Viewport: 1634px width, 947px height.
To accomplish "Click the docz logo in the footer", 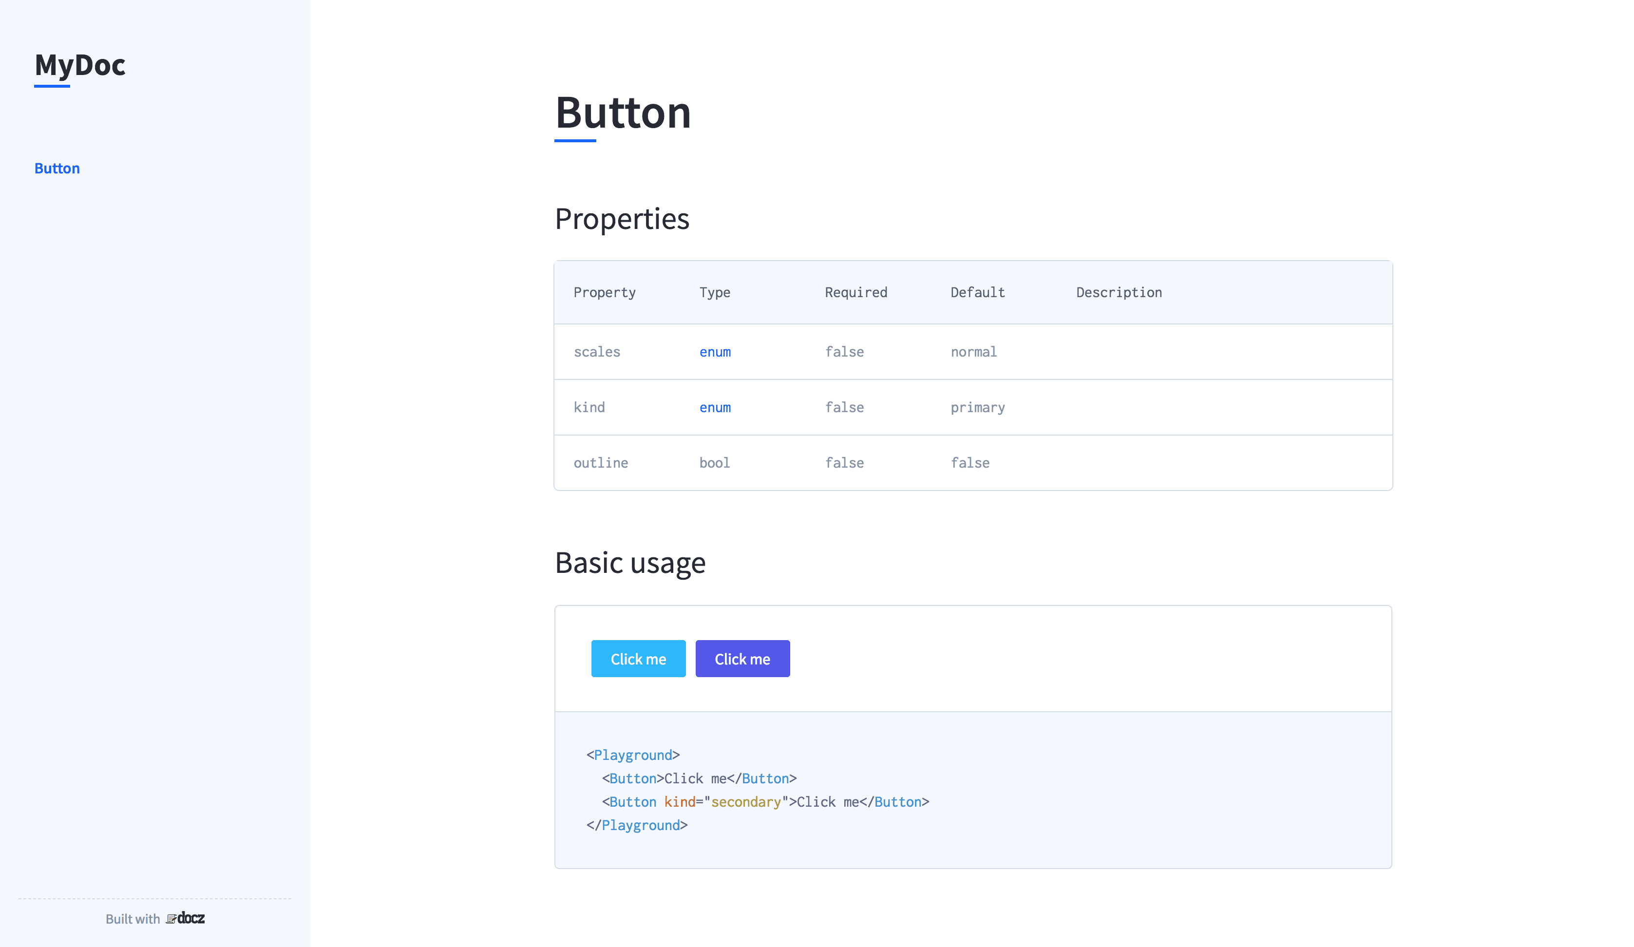I will click(x=186, y=918).
